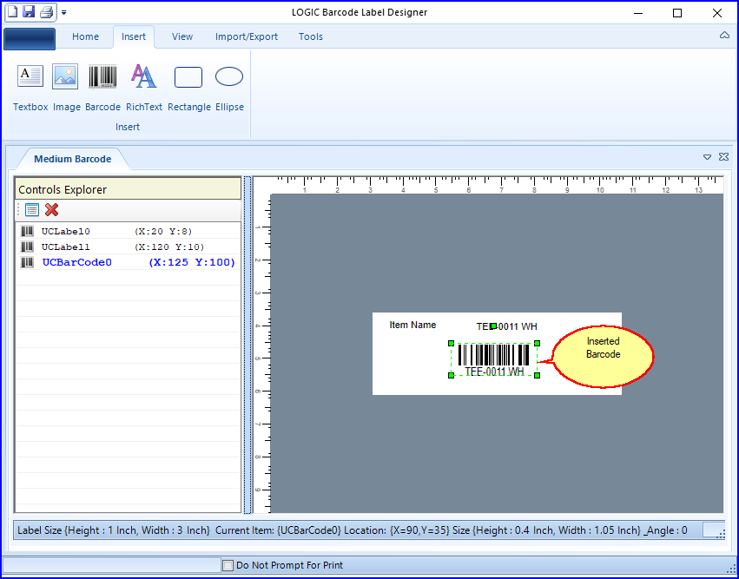
Task: Click the top-right resize handle of barcode
Action: coord(538,344)
